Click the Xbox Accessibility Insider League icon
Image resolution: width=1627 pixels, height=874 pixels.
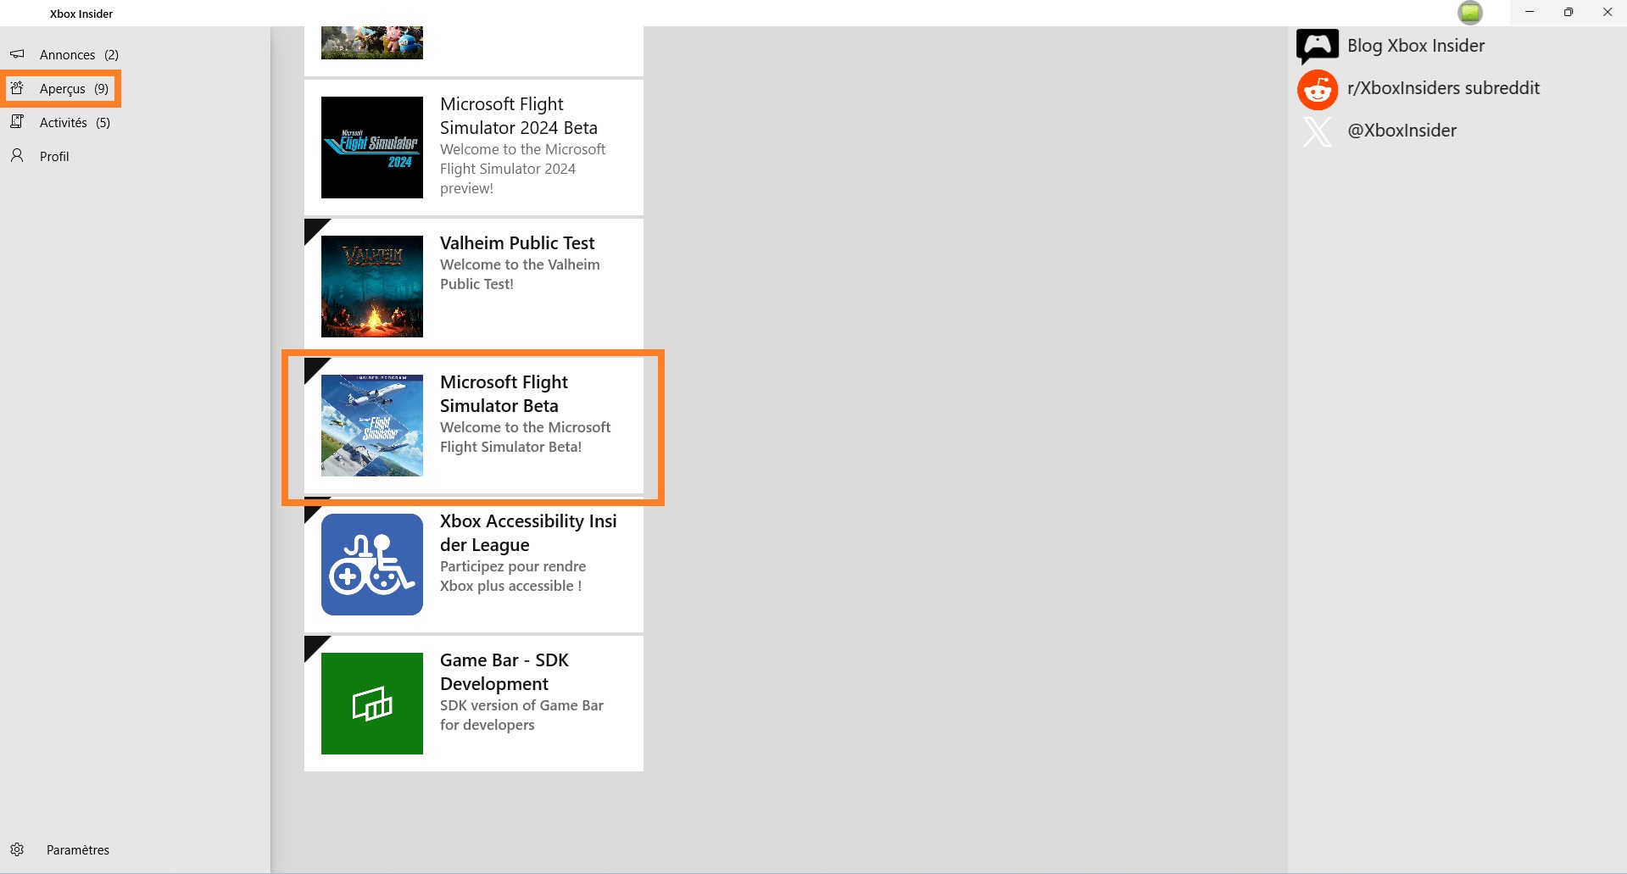pyautogui.click(x=372, y=565)
